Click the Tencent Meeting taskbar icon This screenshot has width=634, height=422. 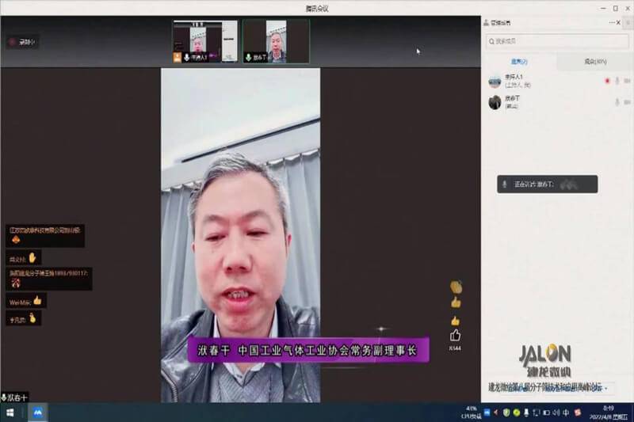pos(37,412)
